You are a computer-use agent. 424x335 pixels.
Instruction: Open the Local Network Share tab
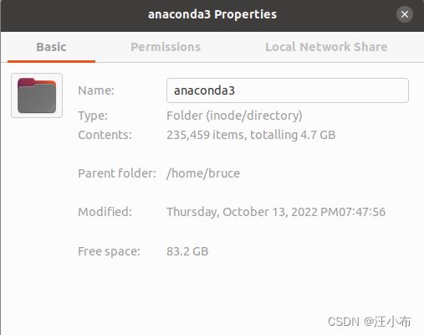(x=326, y=47)
